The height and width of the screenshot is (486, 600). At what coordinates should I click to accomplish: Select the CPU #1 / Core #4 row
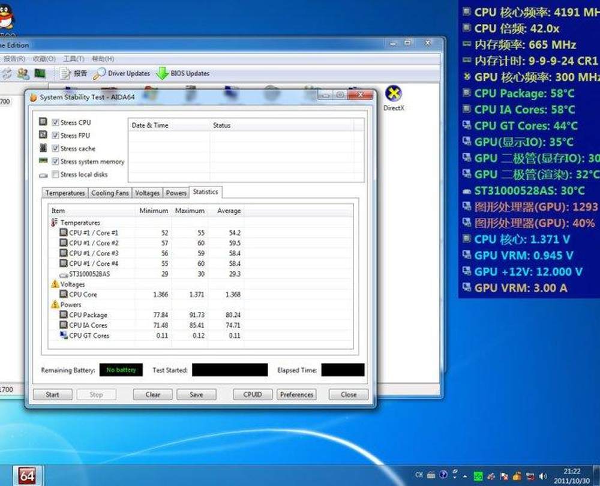(x=200, y=263)
